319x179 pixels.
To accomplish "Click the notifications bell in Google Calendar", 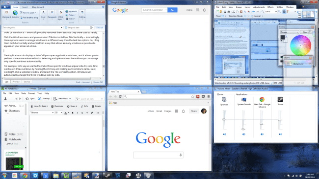I will [204, 10].
